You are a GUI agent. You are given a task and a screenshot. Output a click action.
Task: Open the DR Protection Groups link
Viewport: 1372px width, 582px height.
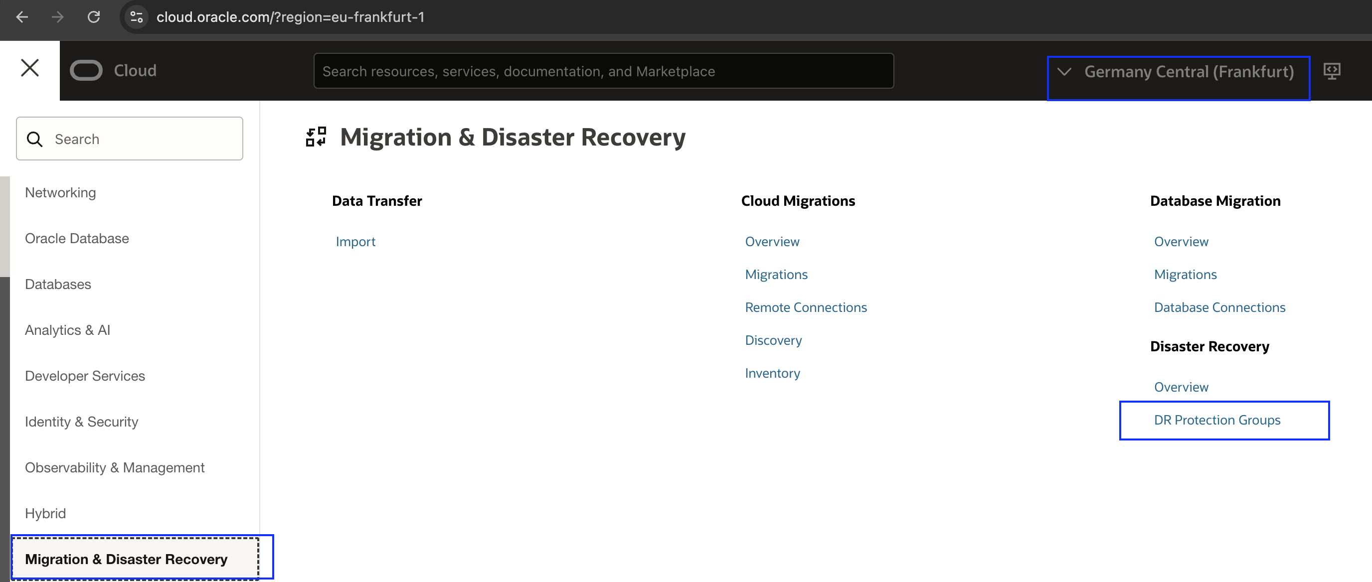pyautogui.click(x=1216, y=420)
